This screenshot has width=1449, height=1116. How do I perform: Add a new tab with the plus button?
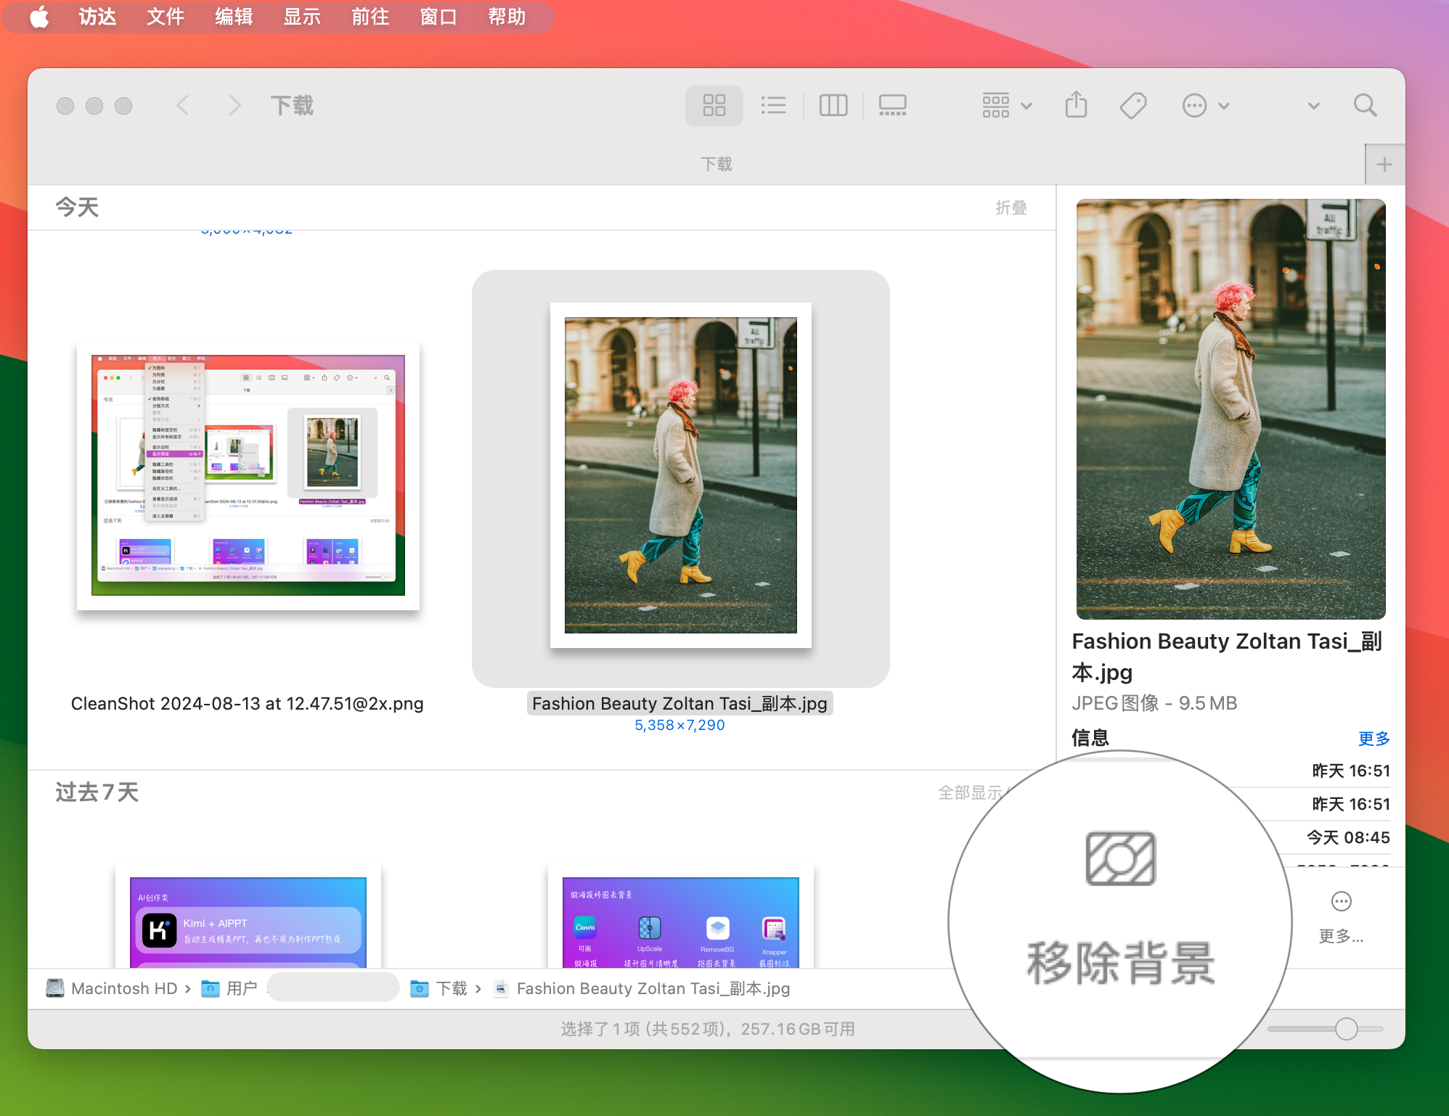pyautogui.click(x=1384, y=165)
